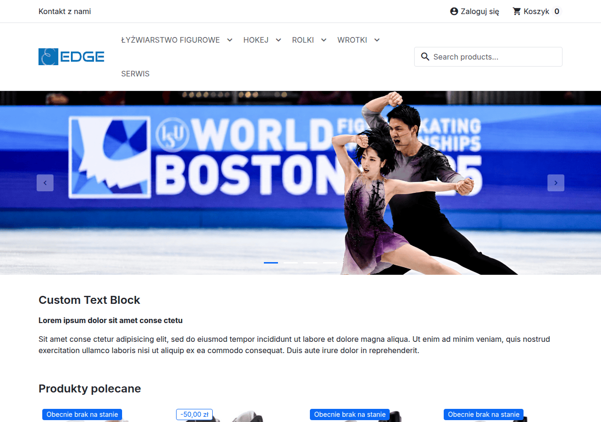Select the fourth carousel slide indicator
Viewport: 601px width, 422px height.
click(330, 263)
